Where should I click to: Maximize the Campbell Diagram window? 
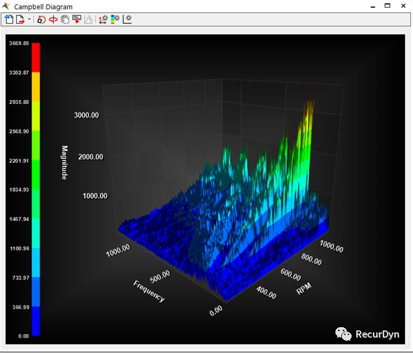(x=387, y=6)
